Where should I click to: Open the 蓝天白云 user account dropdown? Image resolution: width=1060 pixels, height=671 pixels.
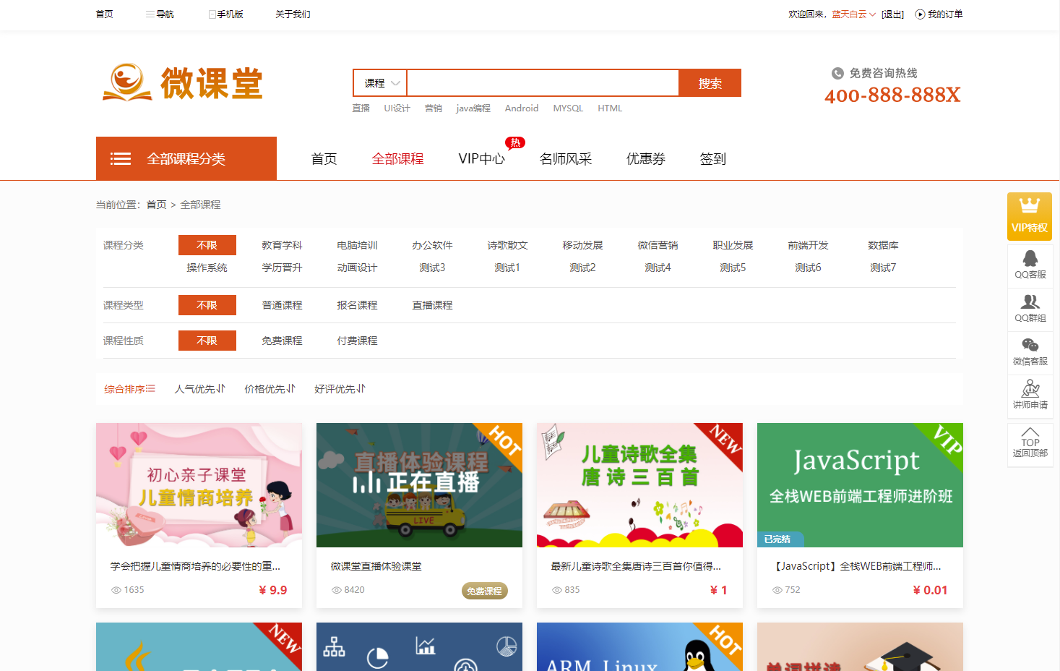coord(853,14)
